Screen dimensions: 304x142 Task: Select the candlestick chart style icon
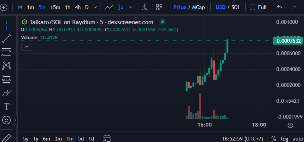click(120, 8)
